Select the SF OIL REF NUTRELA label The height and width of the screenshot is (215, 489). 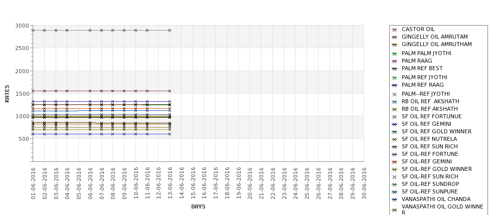coord(429,139)
